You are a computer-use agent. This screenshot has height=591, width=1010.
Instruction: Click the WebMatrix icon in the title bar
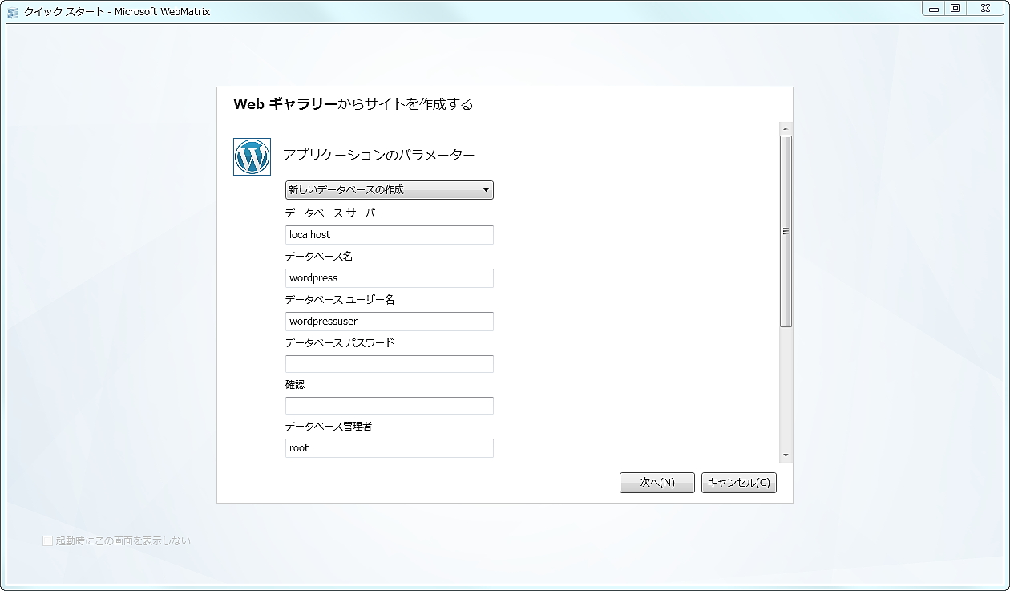[11, 10]
